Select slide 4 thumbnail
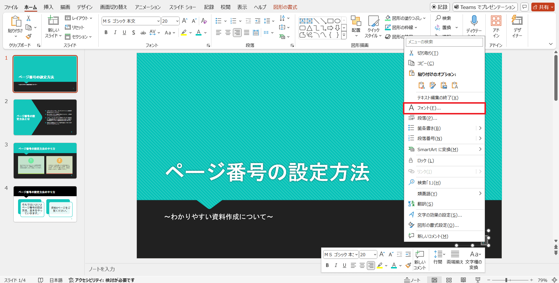Viewport: 559px width, 283px height. pyautogui.click(x=45, y=204)
